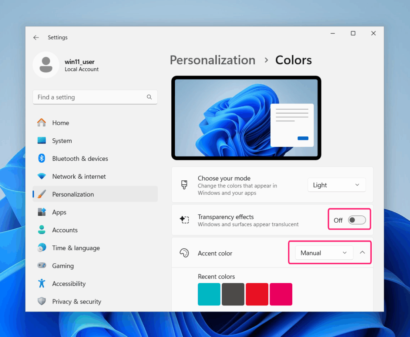
Task: Click the Gaming controller icon
Action: [x=42, y=265]
